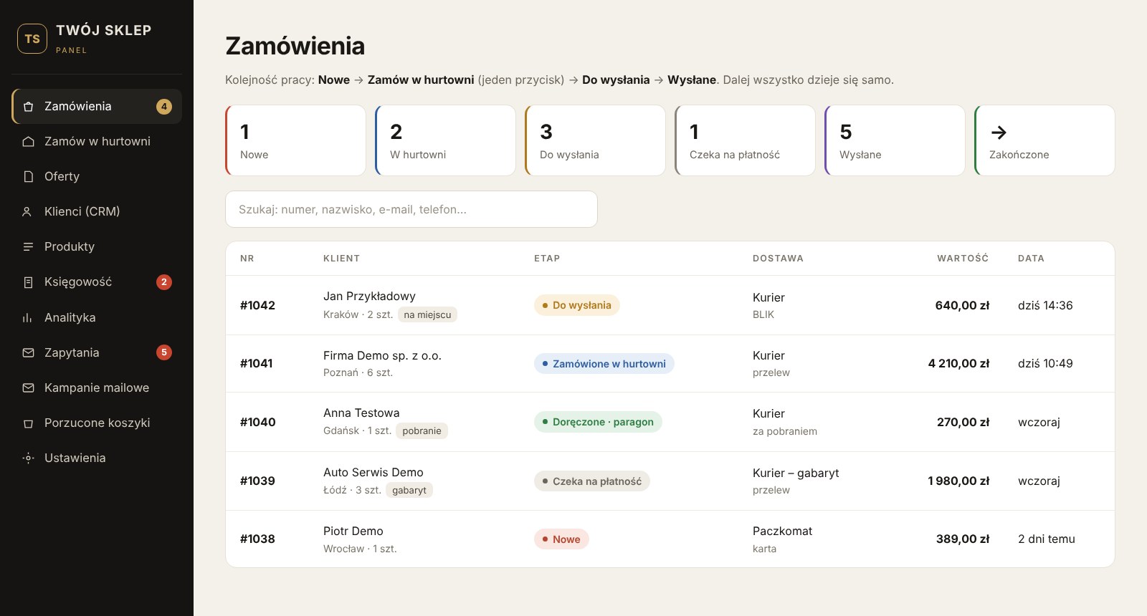The image size is (1147, 616).
Task: Click the TS store logo
Action: 32,39
